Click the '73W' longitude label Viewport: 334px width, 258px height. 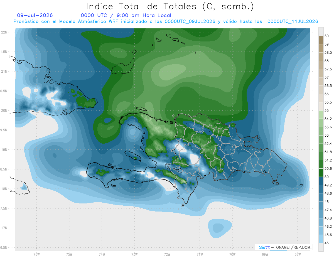134,254
